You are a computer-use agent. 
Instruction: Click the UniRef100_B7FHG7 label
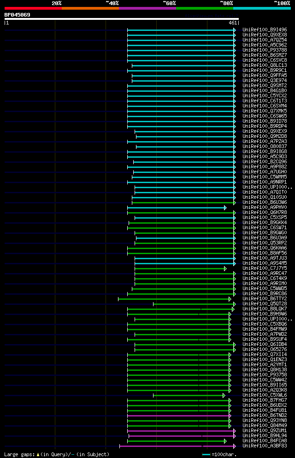[265, 400]
